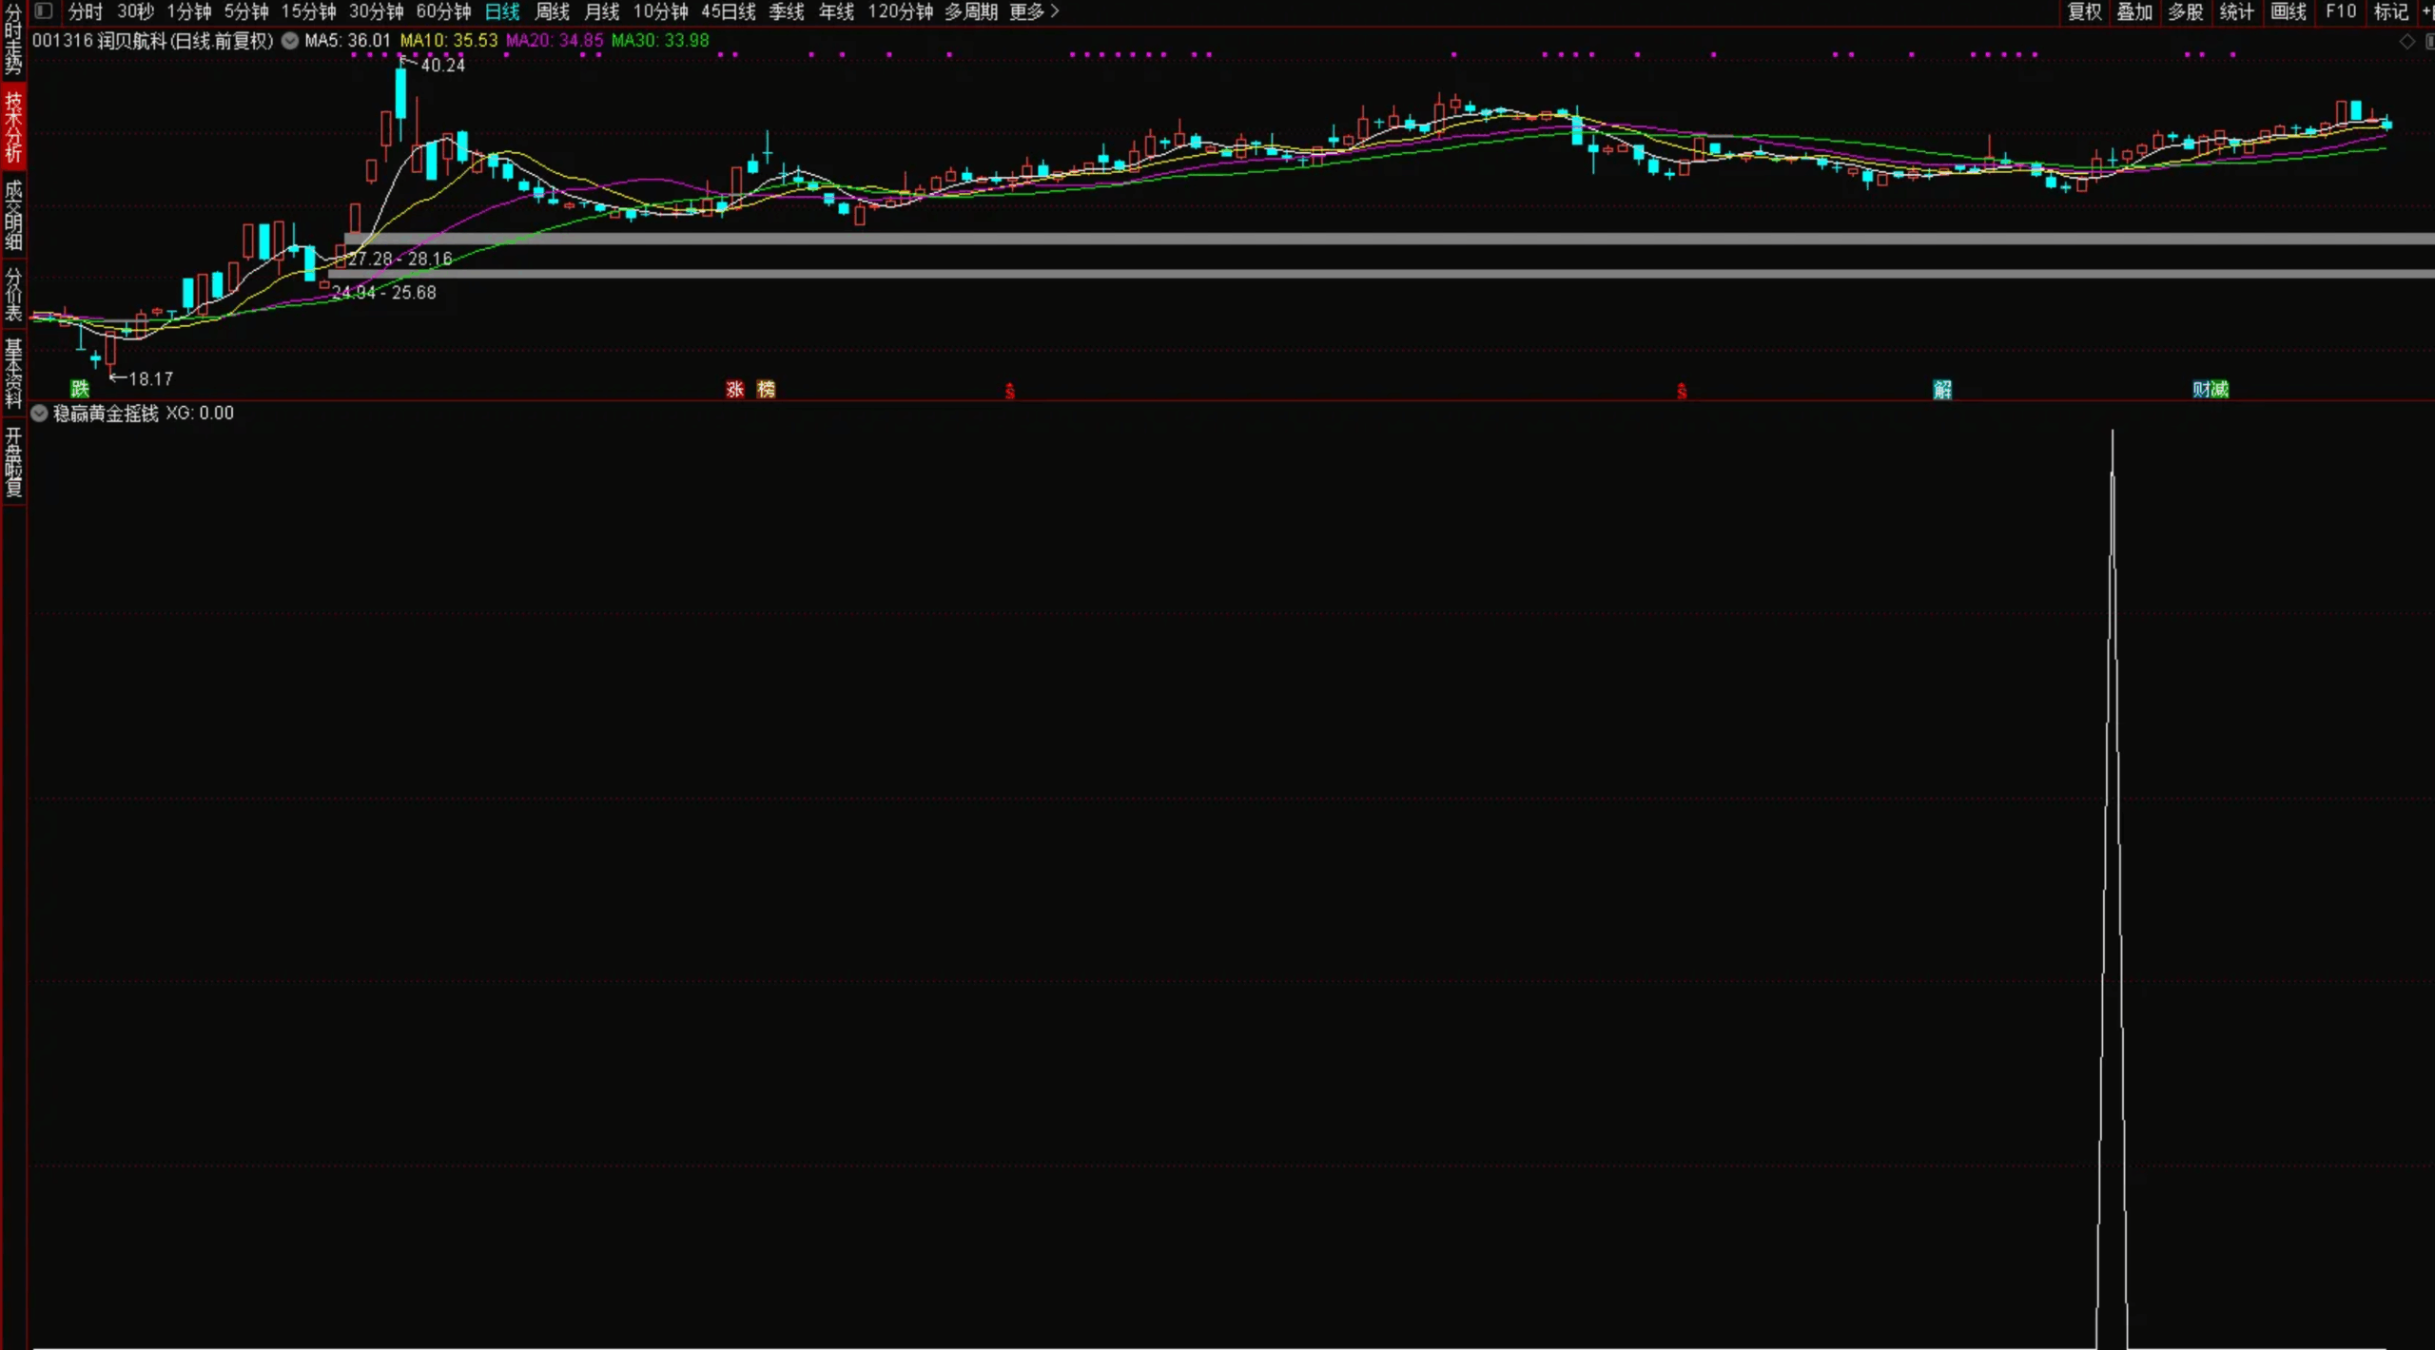Viewport: 2435px width, 1350px height.
Task: Click the first red S marker below chart
Action: (x=1009, y=391)
